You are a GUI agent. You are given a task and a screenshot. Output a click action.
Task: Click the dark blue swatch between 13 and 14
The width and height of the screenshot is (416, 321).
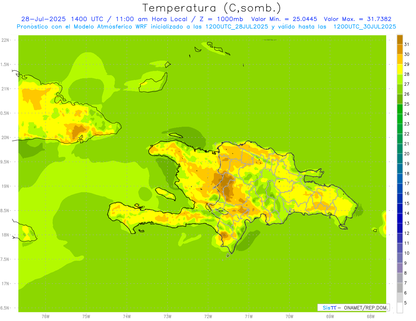tap(400, 218)
